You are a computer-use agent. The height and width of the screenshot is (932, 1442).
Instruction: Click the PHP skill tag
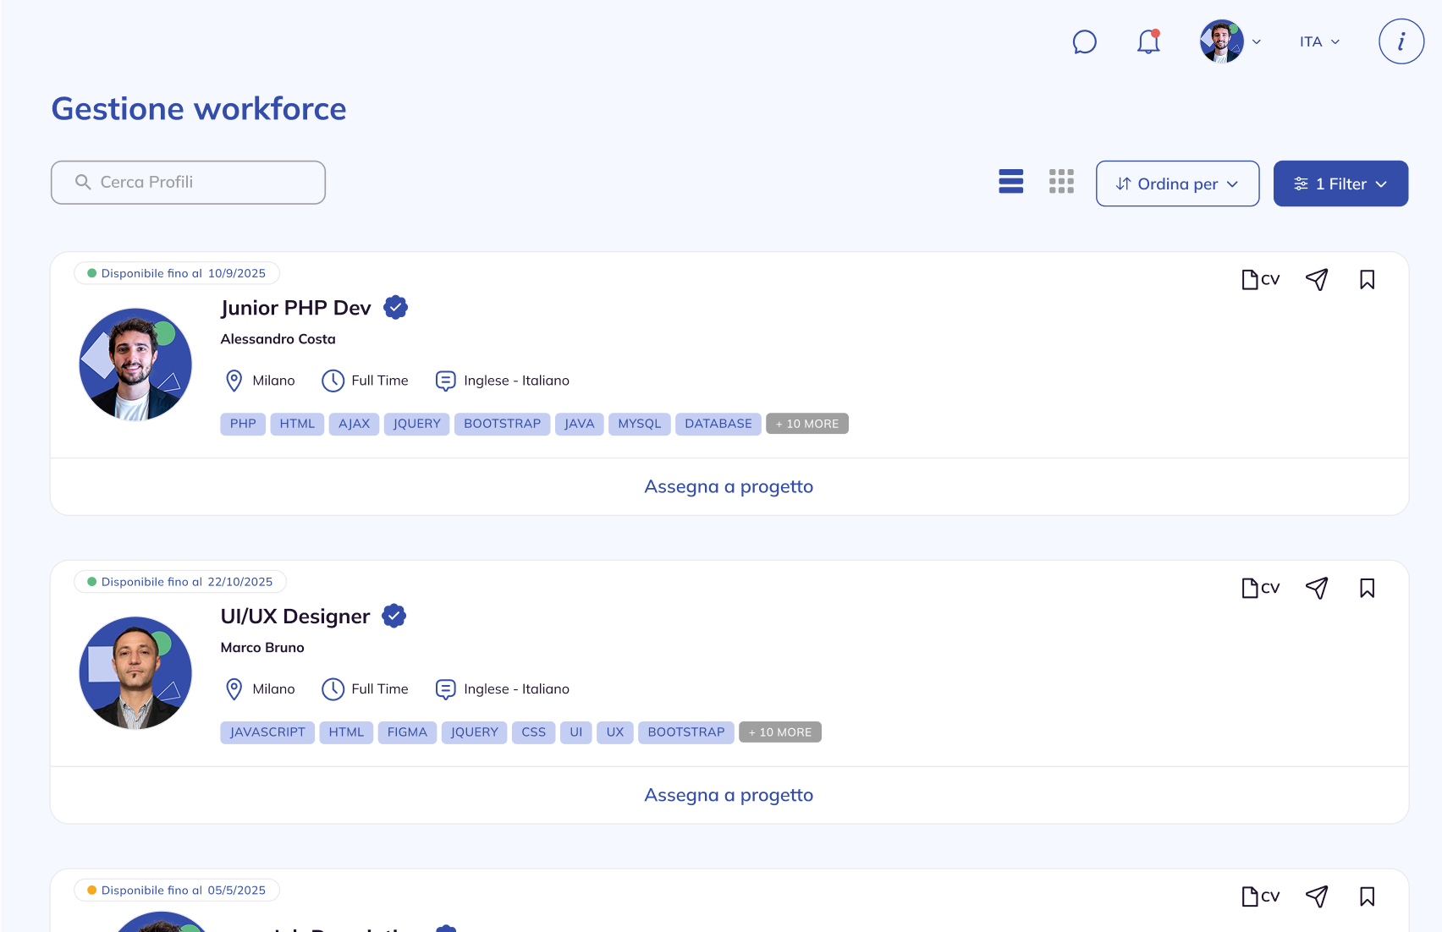243,424
